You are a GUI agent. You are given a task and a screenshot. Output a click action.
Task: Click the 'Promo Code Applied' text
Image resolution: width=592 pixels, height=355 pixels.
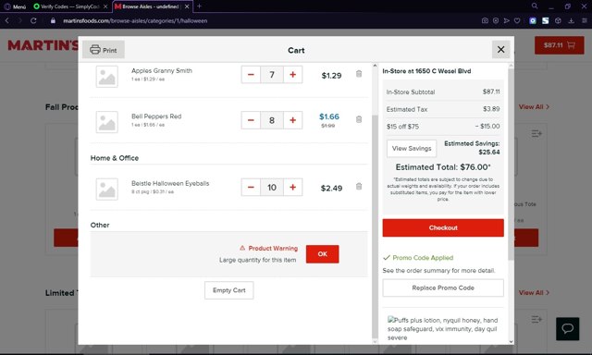423,258
